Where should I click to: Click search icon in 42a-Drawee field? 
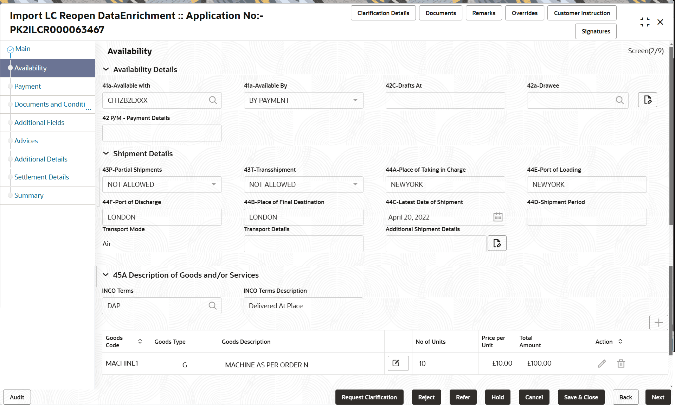click(x=619, y=100)
